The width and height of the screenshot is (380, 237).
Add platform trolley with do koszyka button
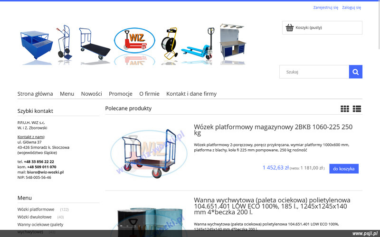pos(343,169)
